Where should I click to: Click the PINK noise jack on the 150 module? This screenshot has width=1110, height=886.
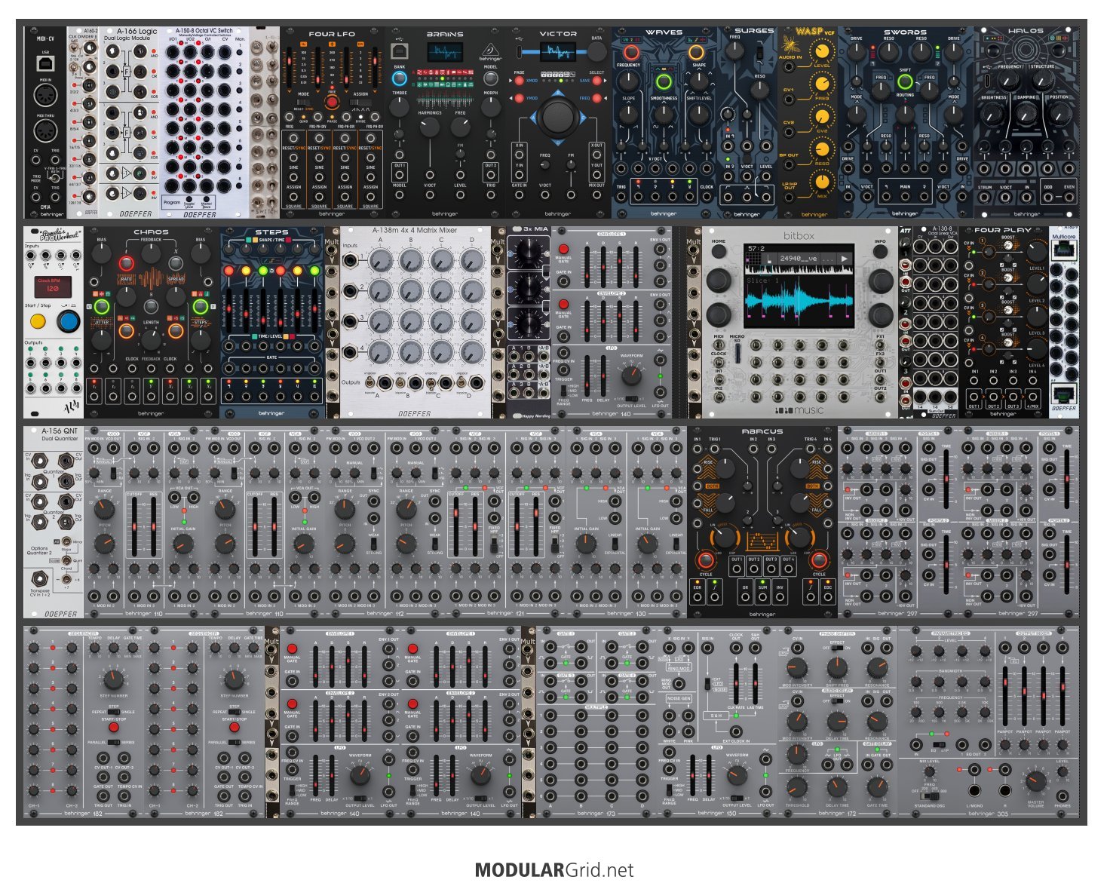(x=688, y=731)
